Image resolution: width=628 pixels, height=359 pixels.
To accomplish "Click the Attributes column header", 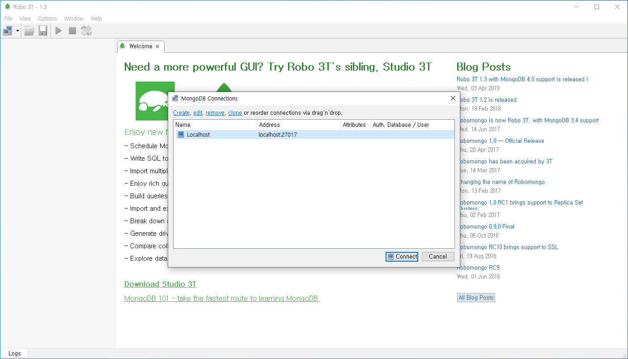I will (356, 125).
